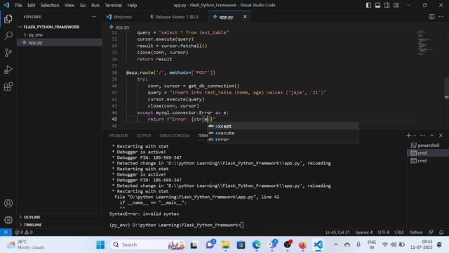Select the second cmd terminal
The image size is (449, 253).
[x=428, y=161]
